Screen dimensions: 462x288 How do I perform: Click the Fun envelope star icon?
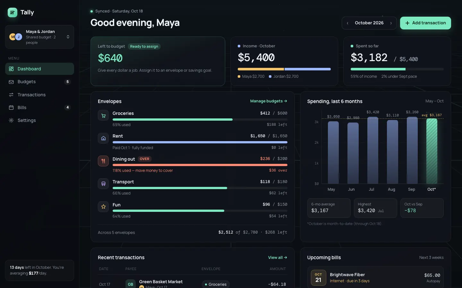[x=103, y=207]
